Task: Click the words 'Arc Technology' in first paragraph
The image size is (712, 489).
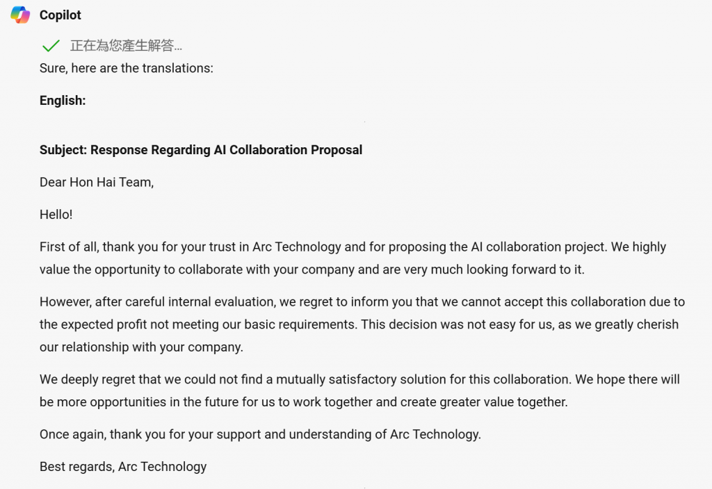Action: click(x=296, y=247)
